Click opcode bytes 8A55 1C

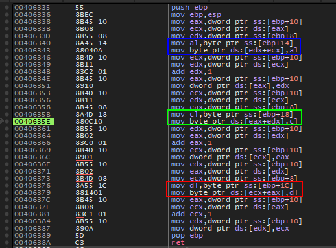coord(91,186)
